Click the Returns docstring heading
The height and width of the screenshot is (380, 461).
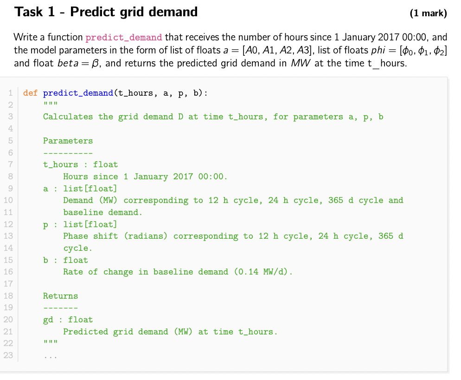[61, 296]
